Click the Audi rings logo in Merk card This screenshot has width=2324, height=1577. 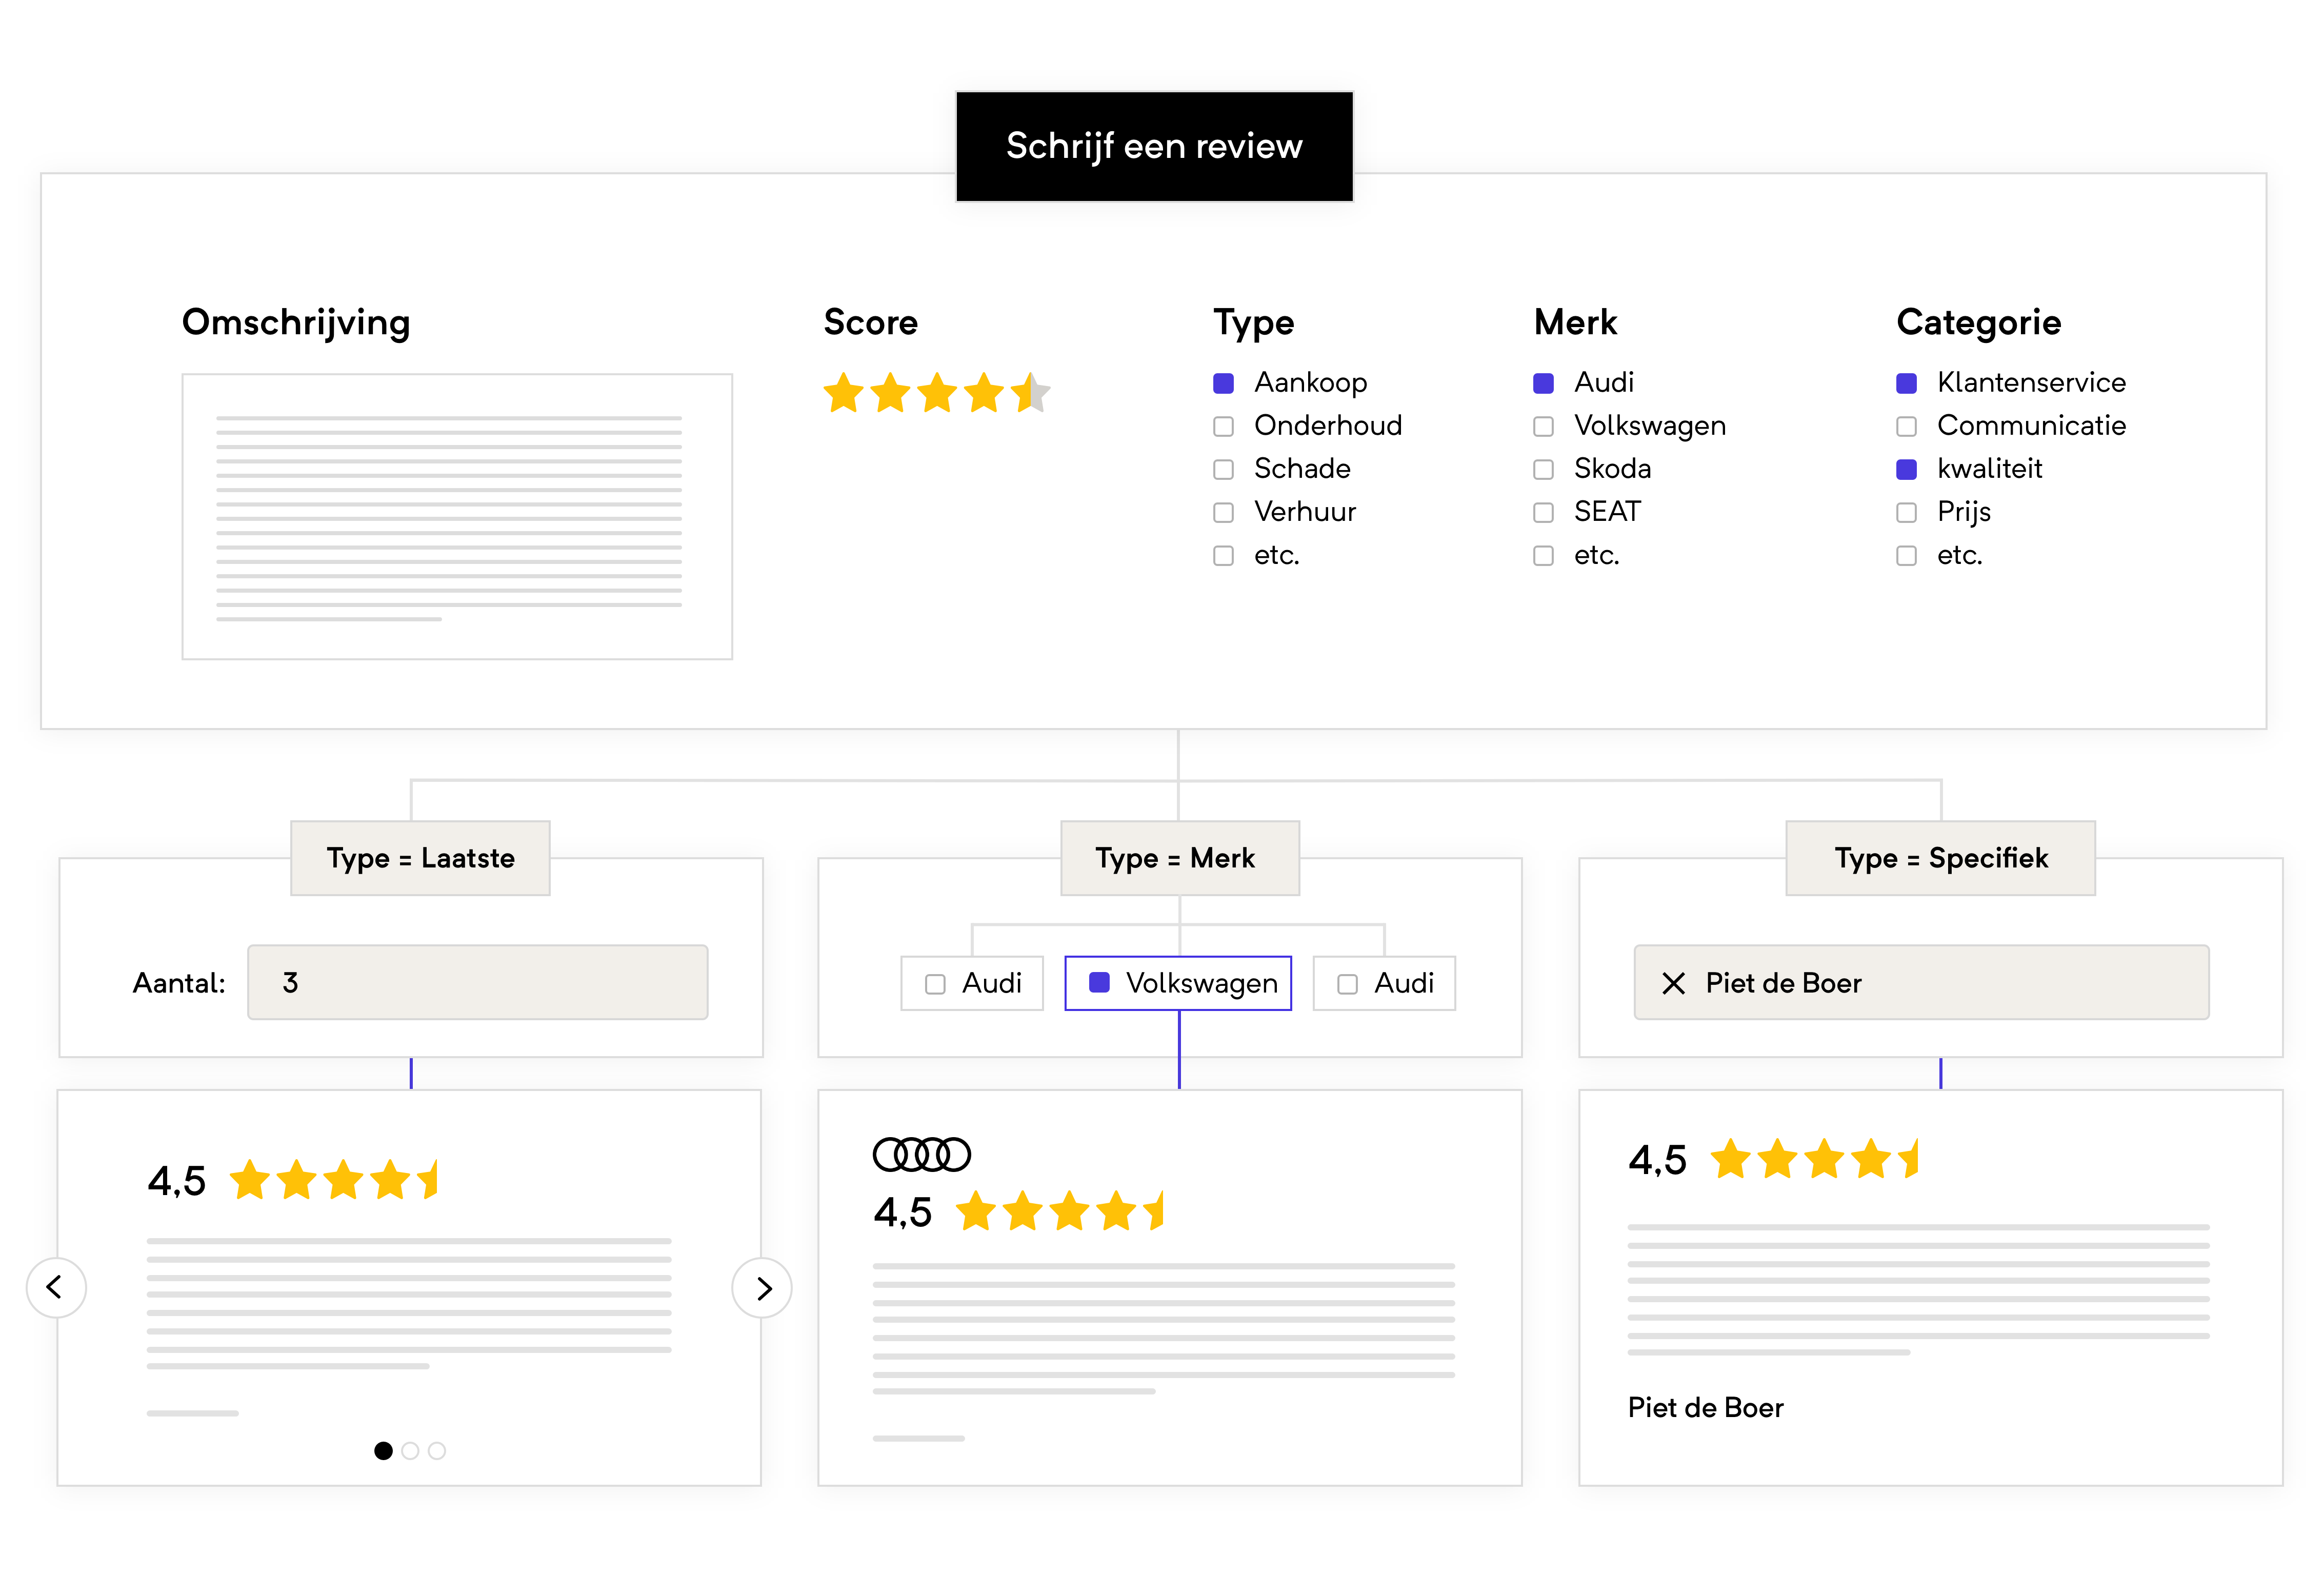click(921, 1154)
